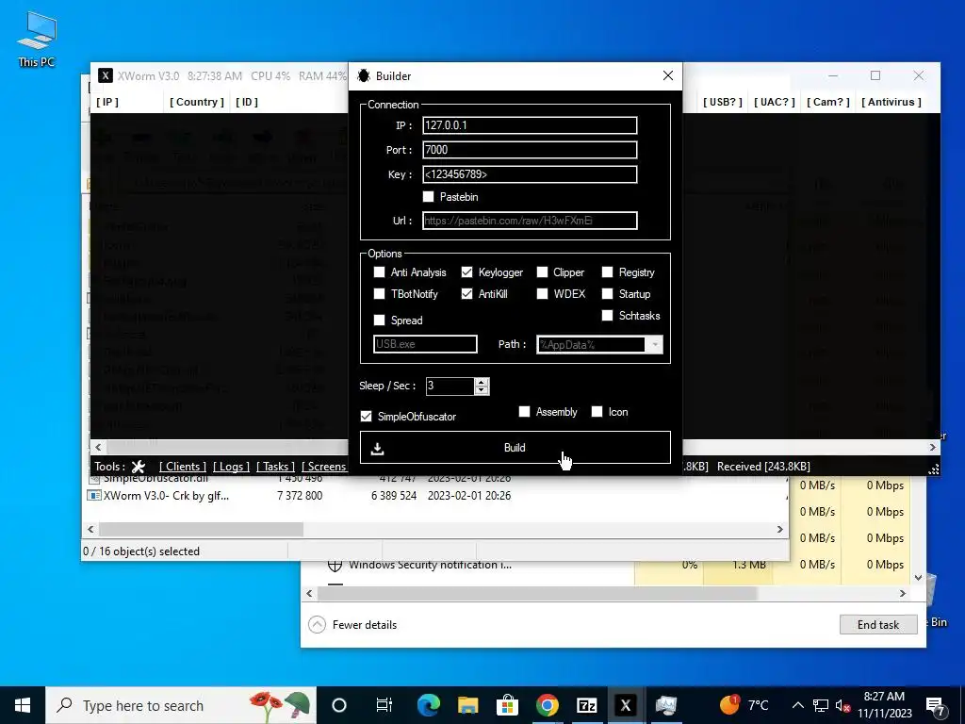Click the Key input field

click(530, 174)
